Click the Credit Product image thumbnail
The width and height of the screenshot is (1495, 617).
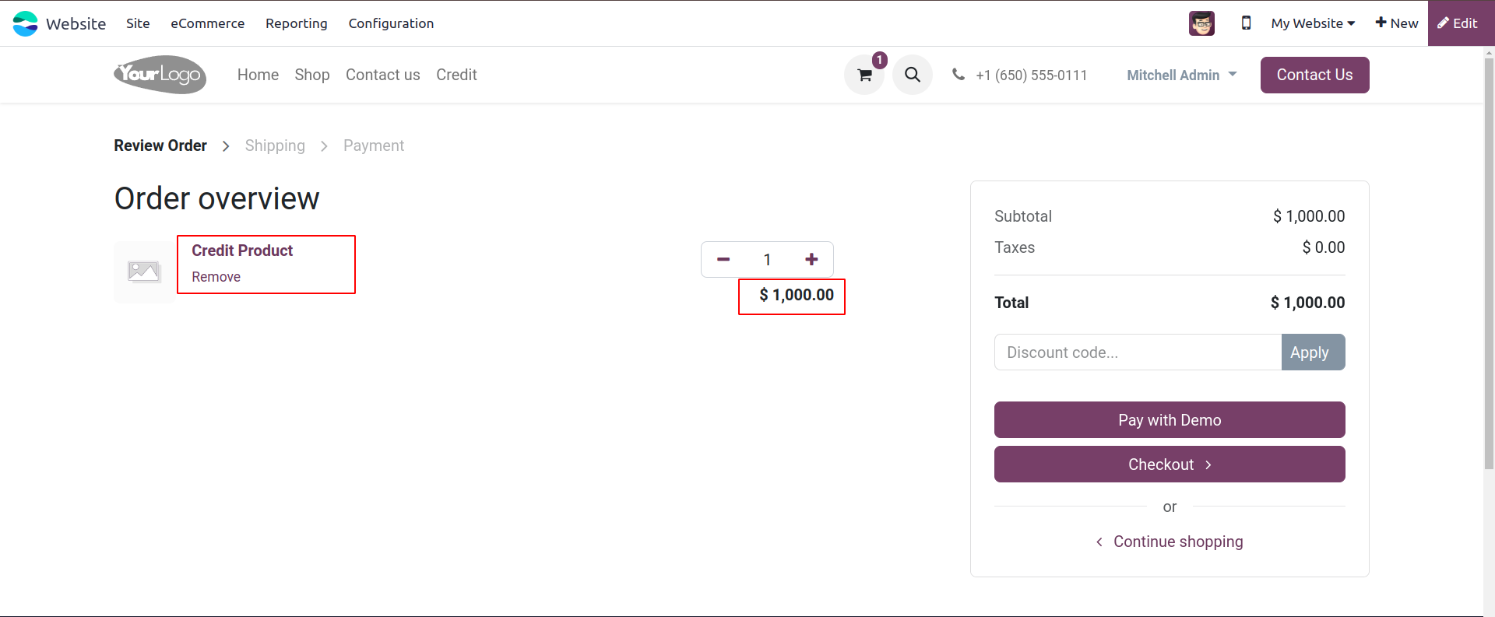coord(144,272)
